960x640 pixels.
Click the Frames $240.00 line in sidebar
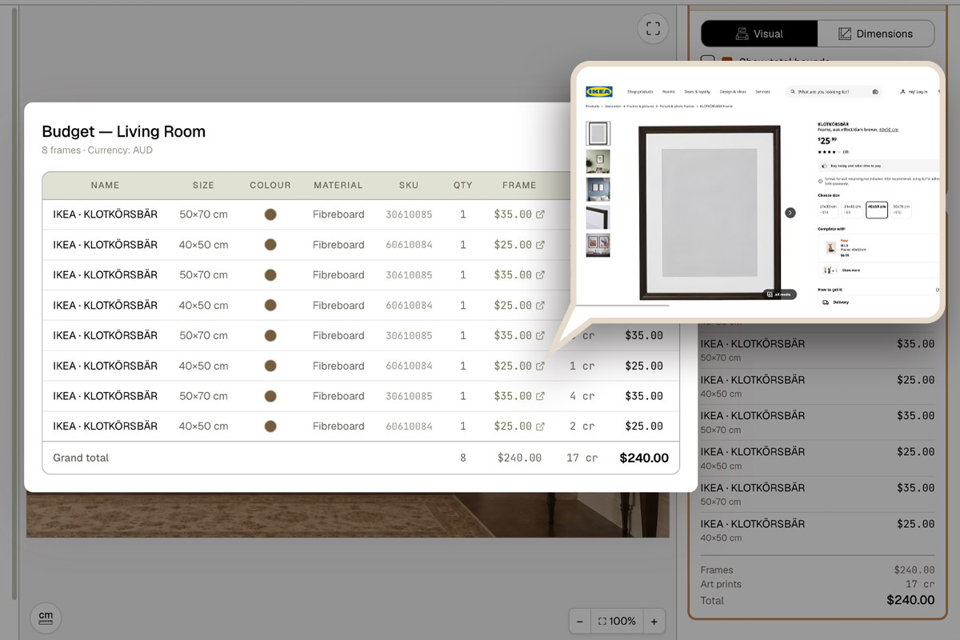(x=817, y=570)
